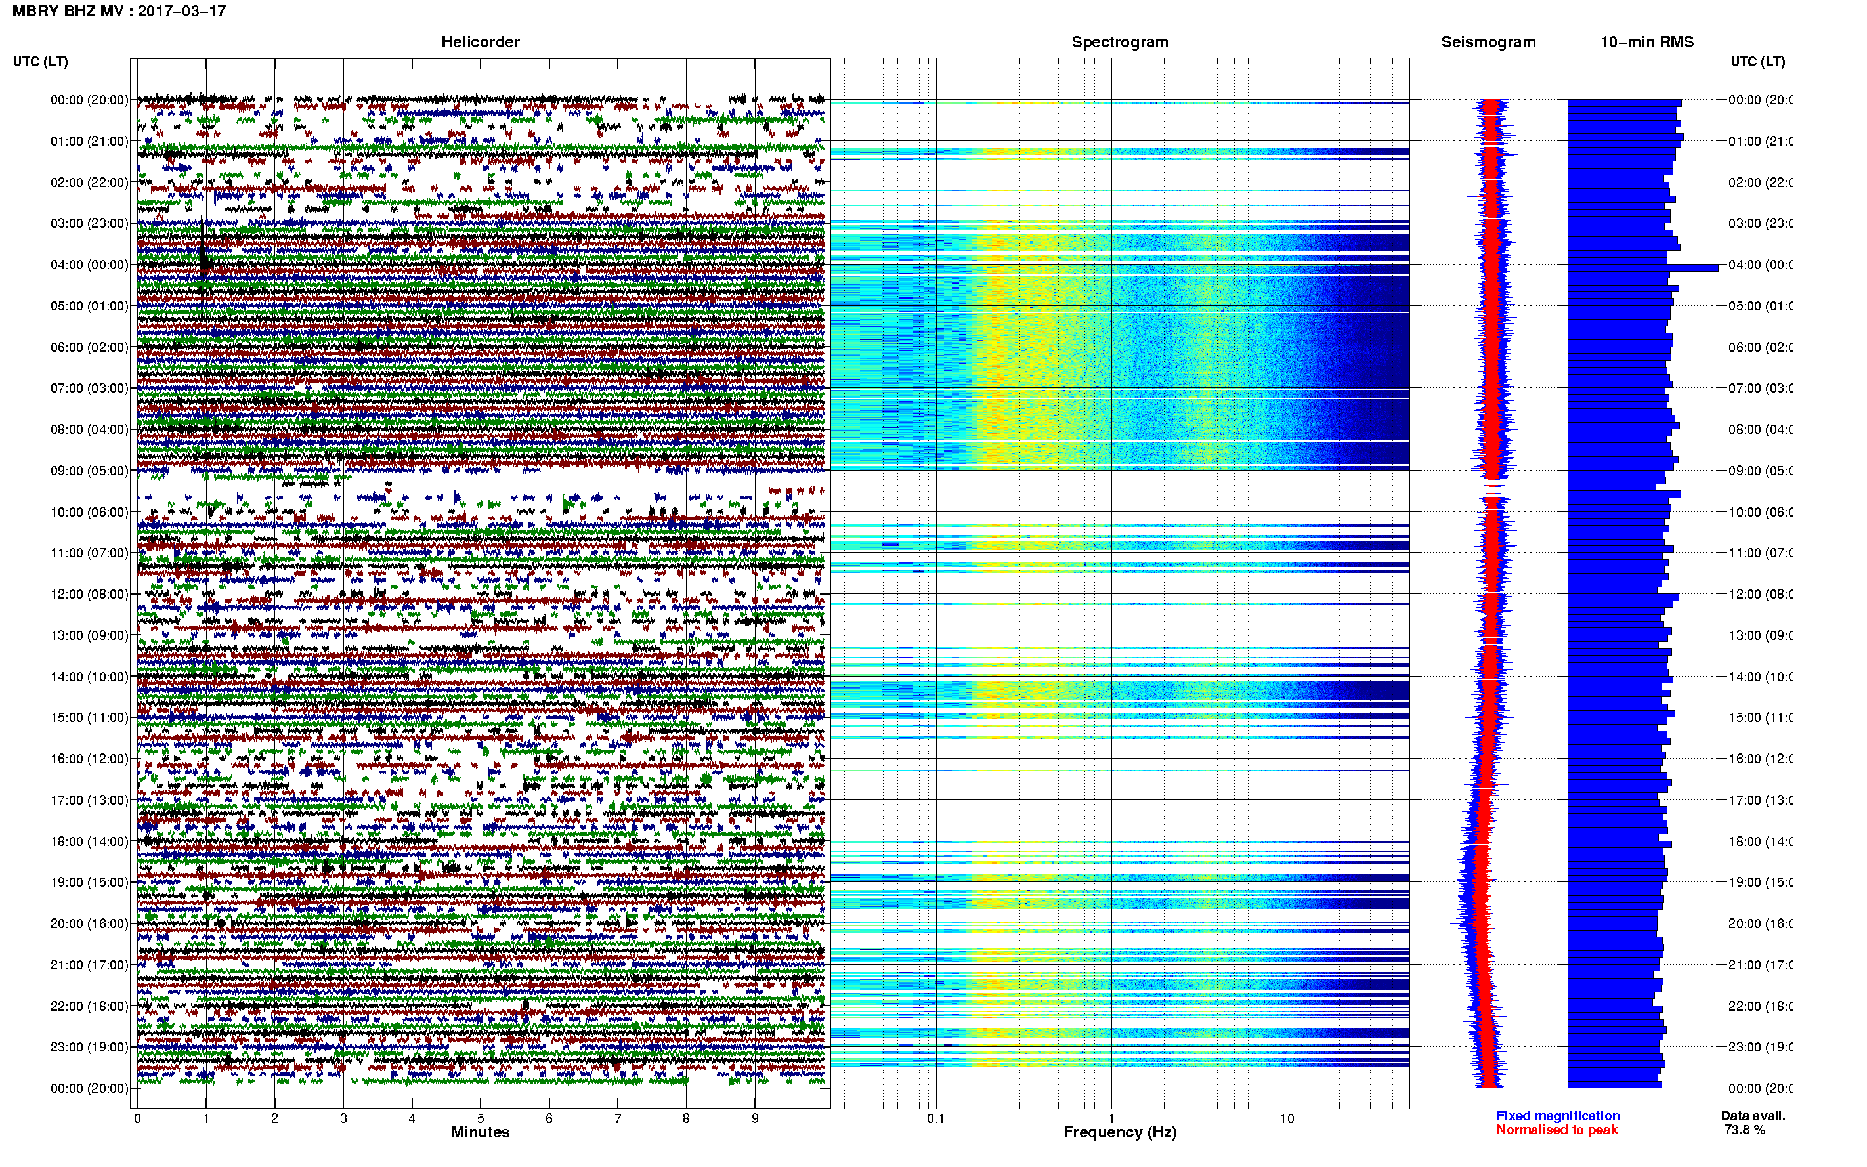1867x1167 pixels.
Task: Click the Minutes axis tick '7'
Action: click(618, 1118)
